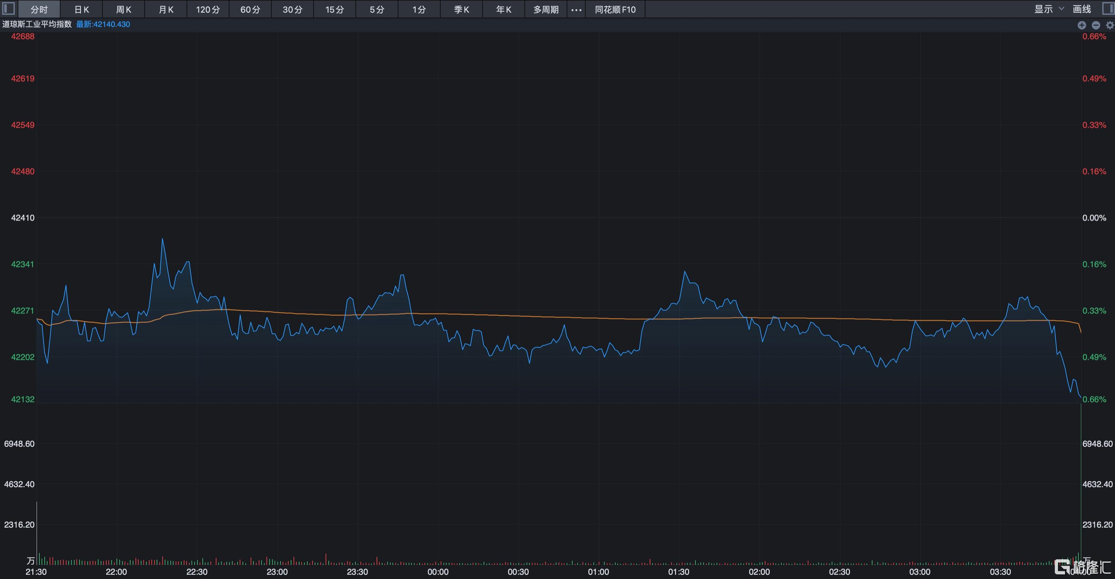Viewport: 1115px width, 579px height.
Task: Click the left 2316.20 volume label
Action: [x=19, y=524]
